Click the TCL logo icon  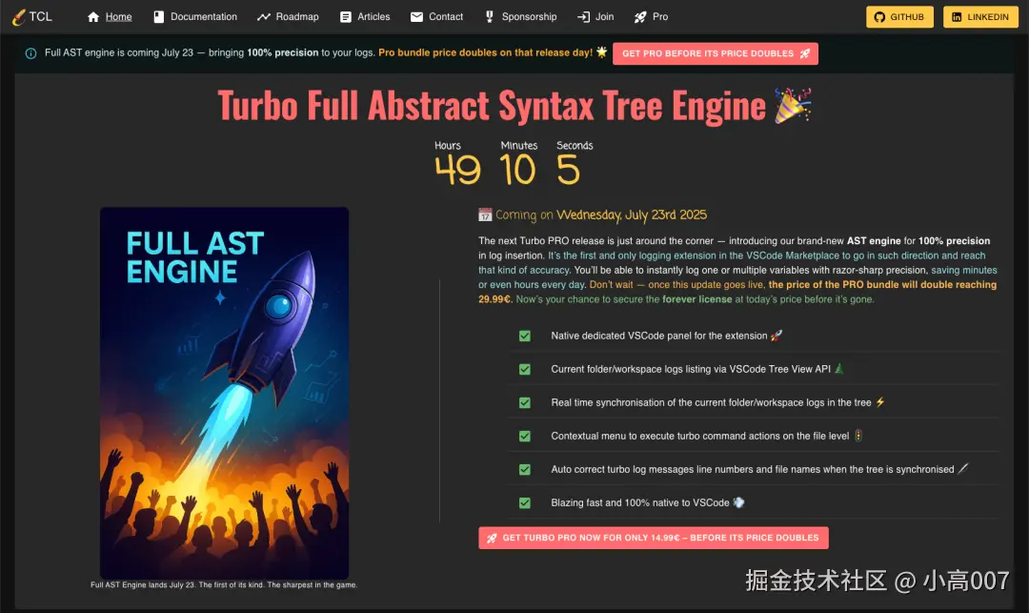tap(19, 17)
